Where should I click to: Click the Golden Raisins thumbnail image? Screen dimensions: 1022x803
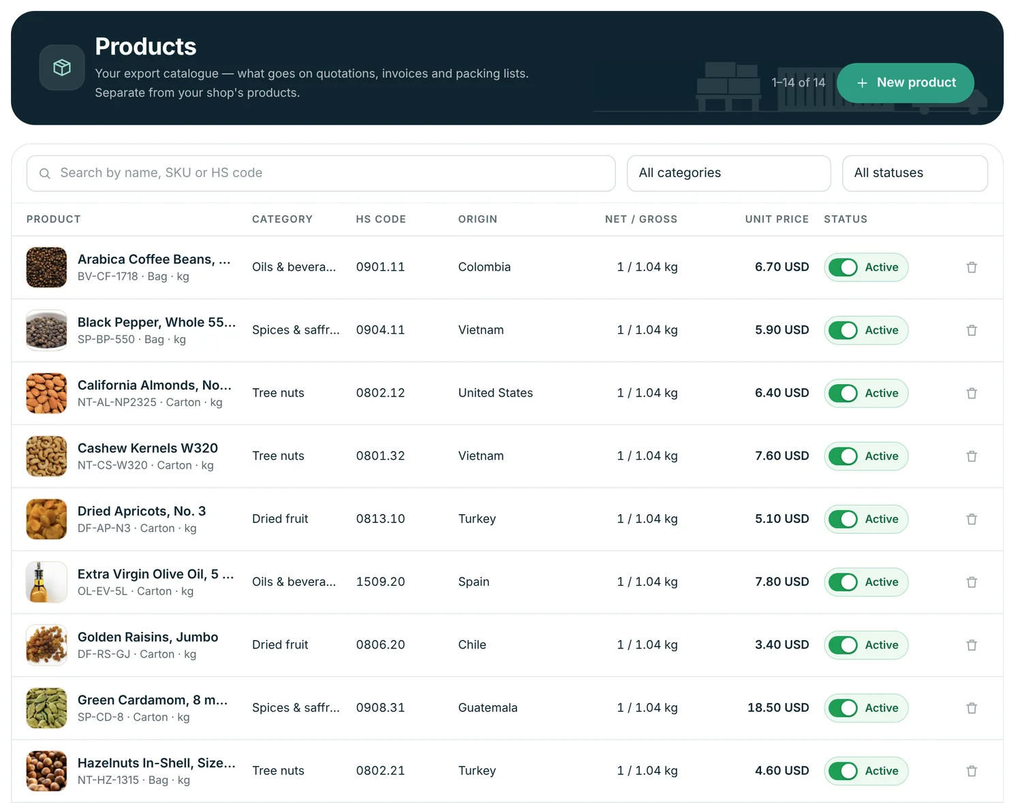point(46,646)
